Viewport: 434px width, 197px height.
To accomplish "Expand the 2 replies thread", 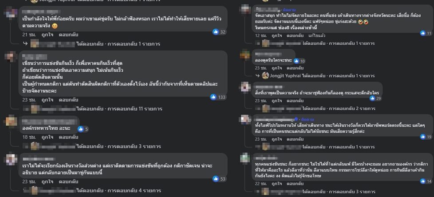I will point(339,109).
